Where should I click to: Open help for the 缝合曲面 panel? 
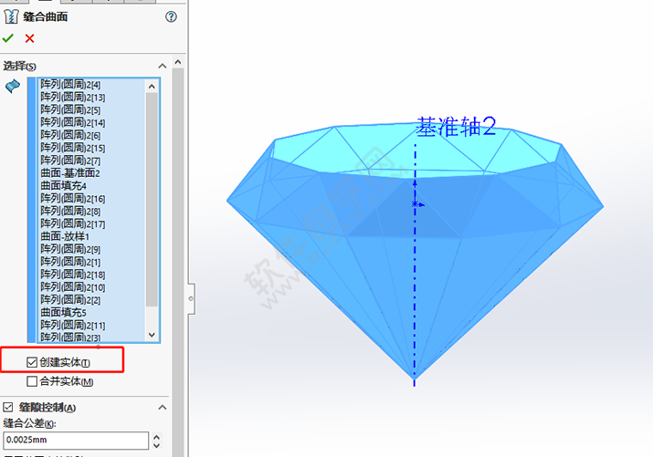tap(171, 16)
